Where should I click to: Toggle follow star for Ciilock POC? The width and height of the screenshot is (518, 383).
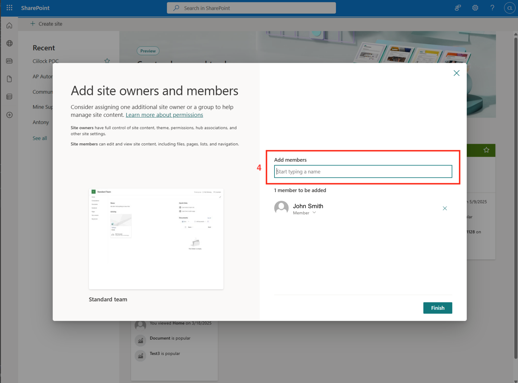[107, 61]
